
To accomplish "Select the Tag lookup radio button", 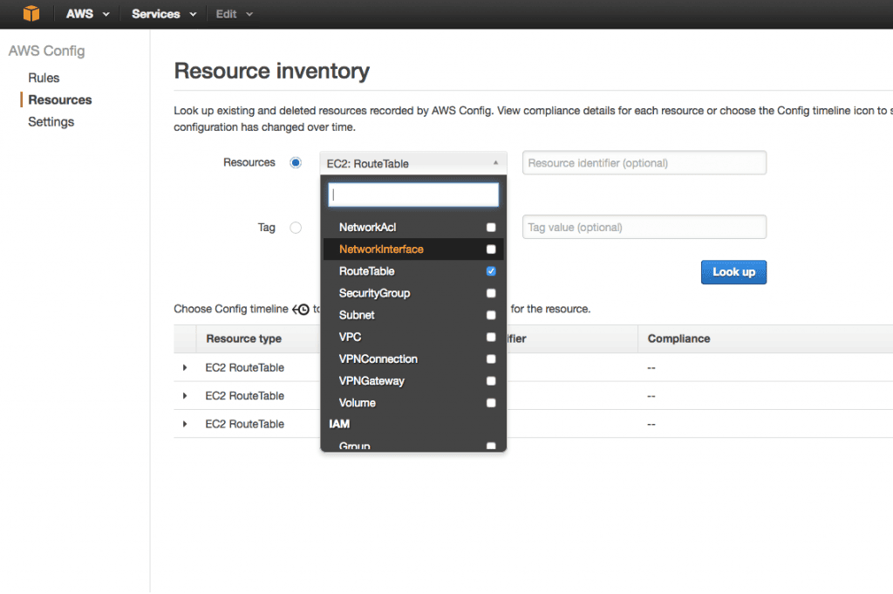I will [x=295, y=228].
